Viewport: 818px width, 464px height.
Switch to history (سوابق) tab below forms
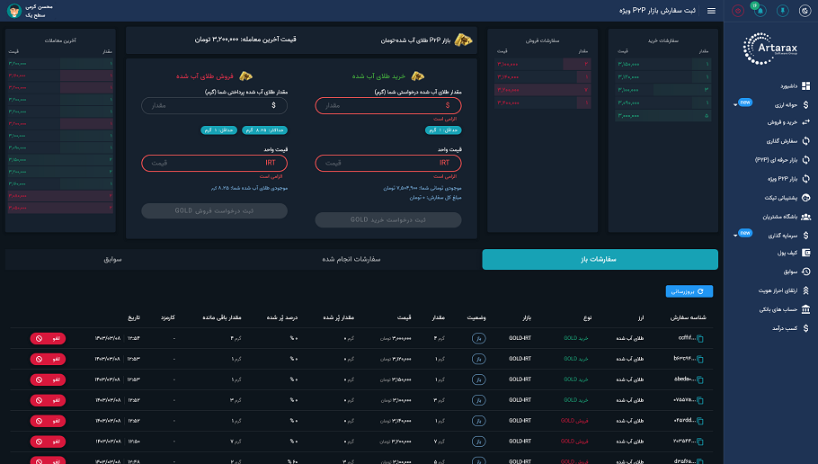pos(112,259)
